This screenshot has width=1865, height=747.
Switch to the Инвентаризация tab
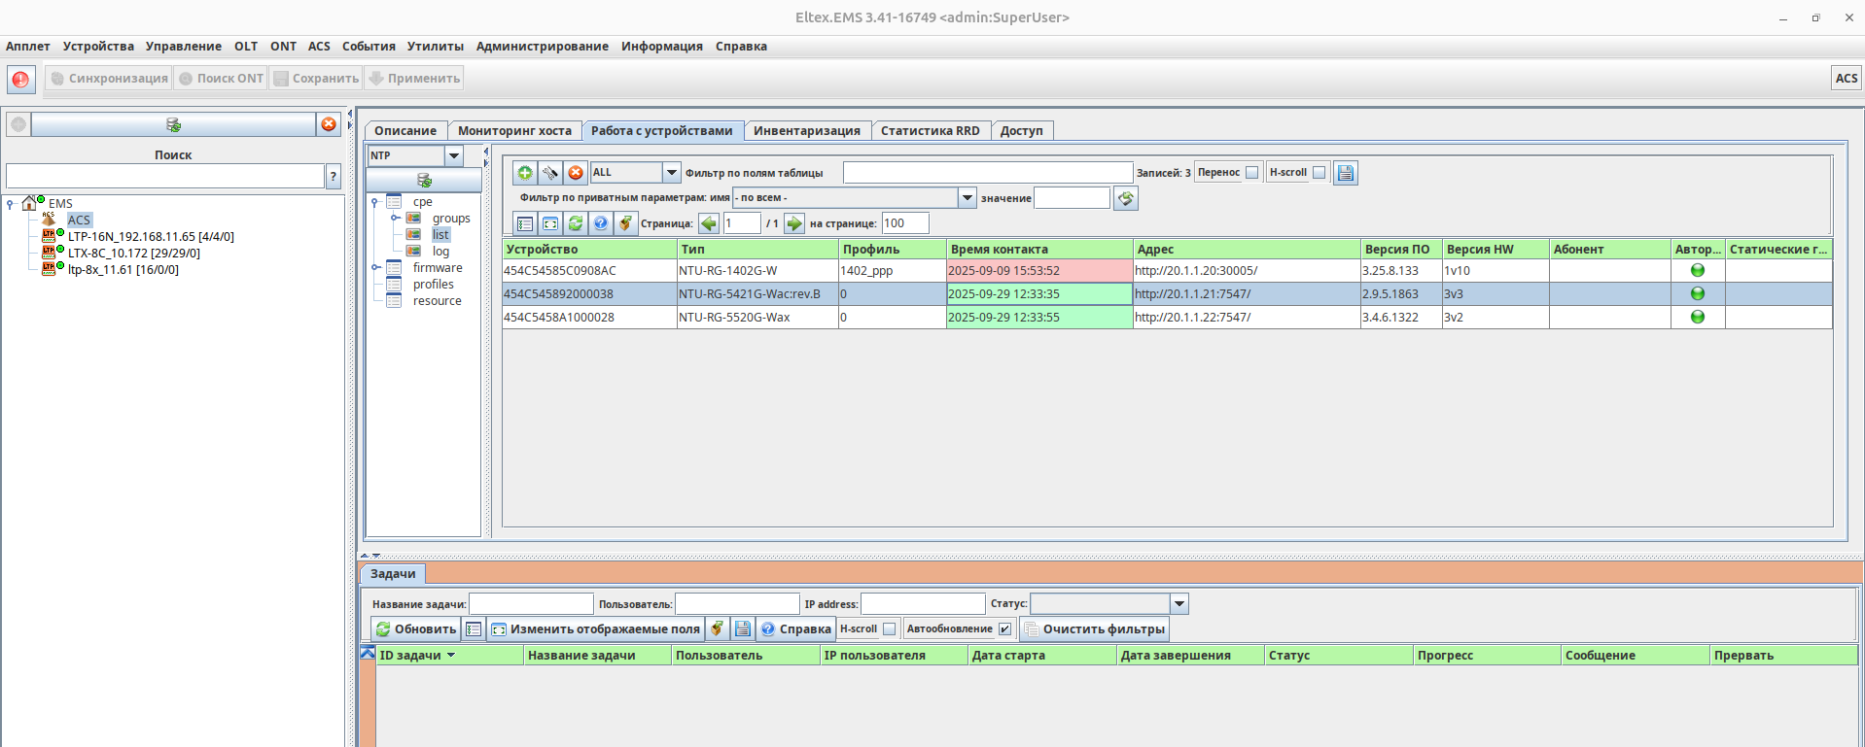coord(807,131)
